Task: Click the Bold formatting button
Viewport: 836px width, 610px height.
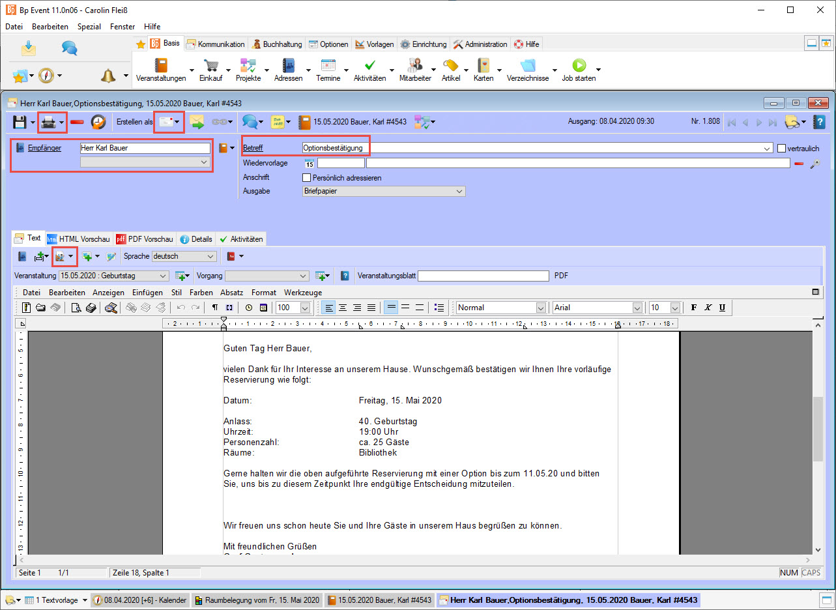Action: [694, 308]
